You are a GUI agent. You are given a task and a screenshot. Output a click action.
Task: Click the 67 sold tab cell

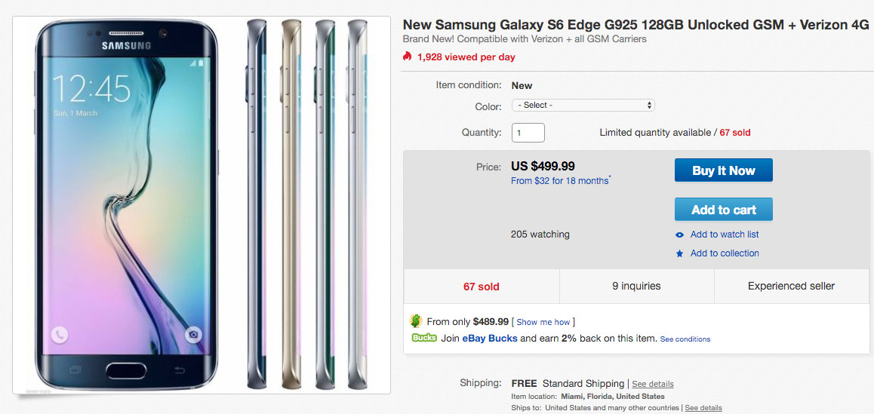point(482,287)
